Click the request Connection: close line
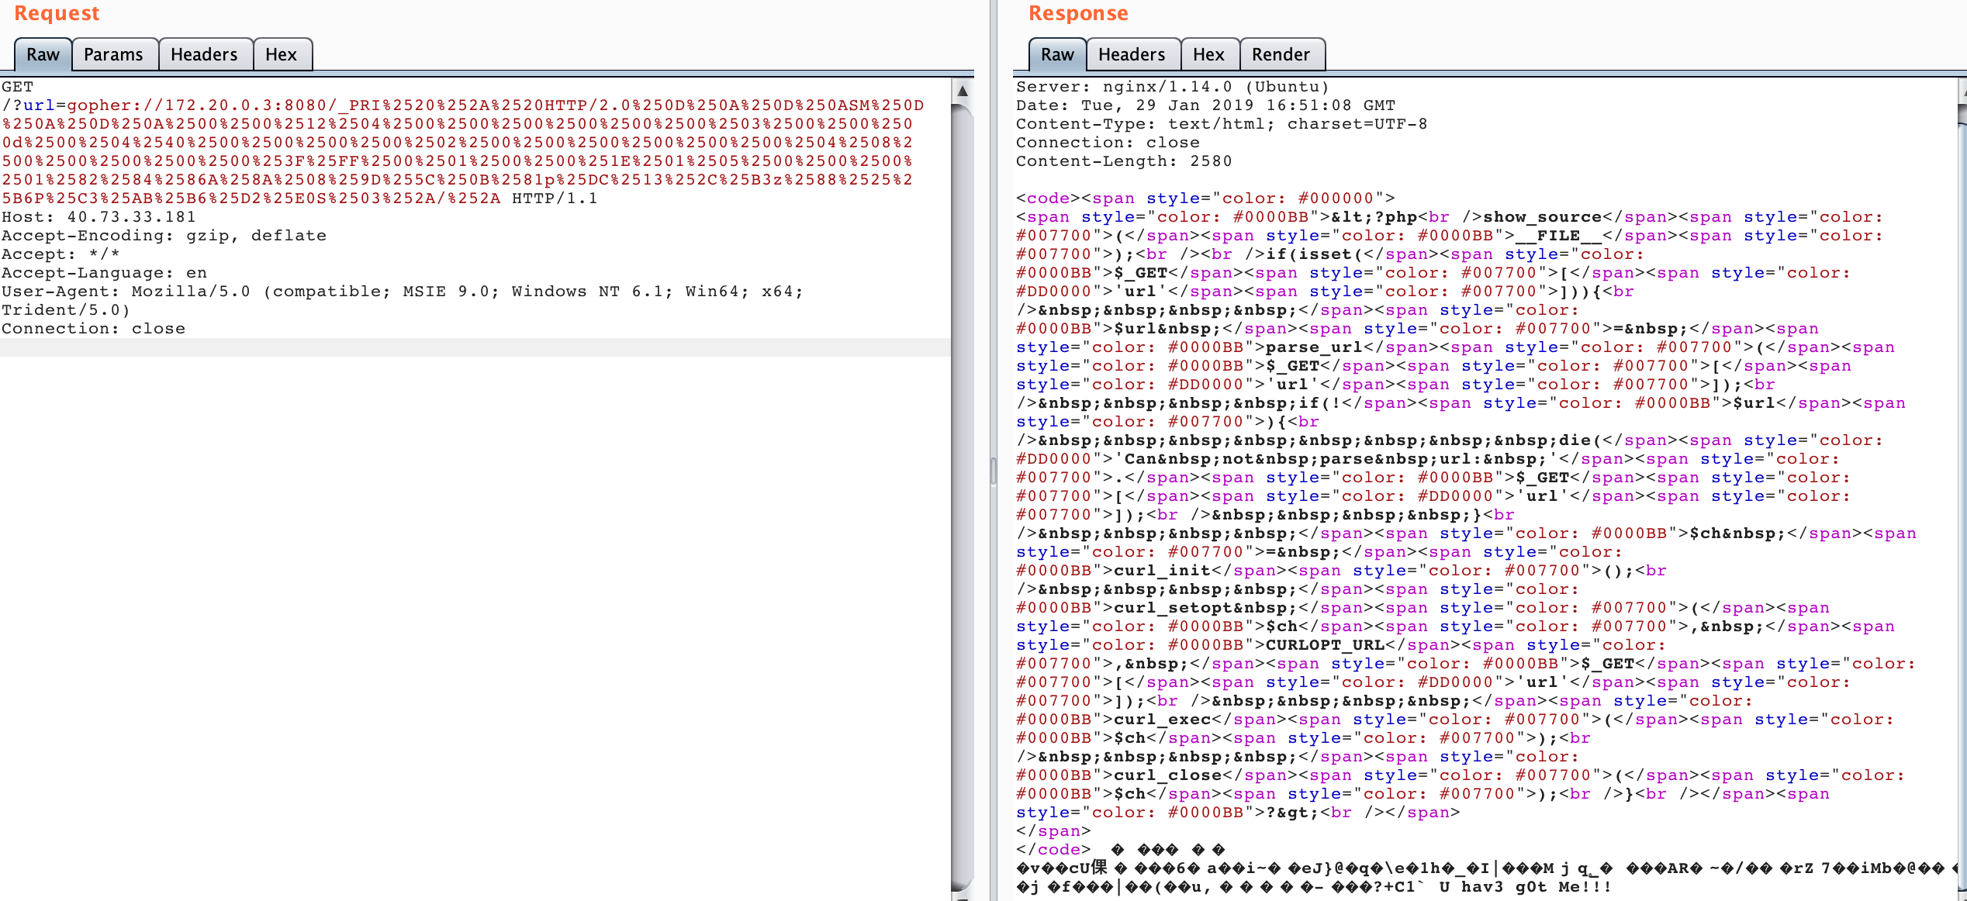Viewport: 1967px width, 901px height. point(93,329)
